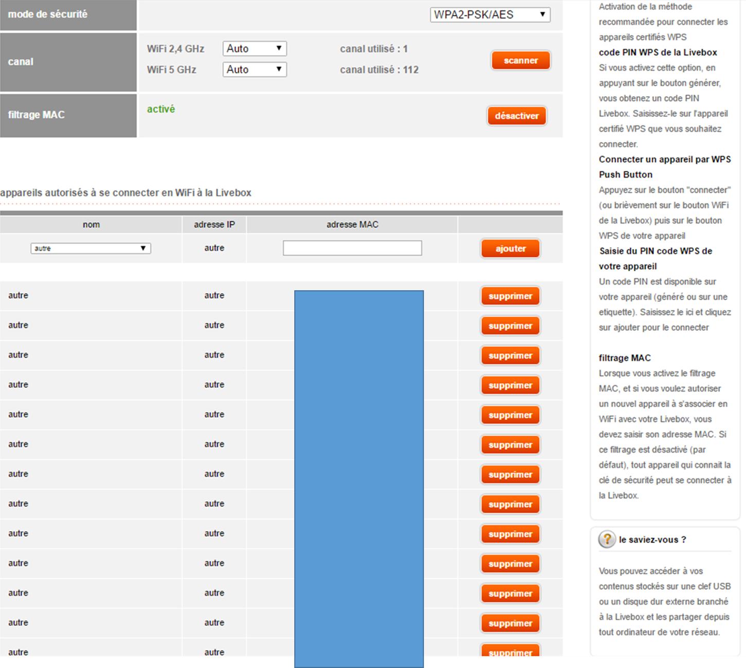Click the grey 'filtrage MAC' row label
The image size is (746, 668).
pos(36,115)
